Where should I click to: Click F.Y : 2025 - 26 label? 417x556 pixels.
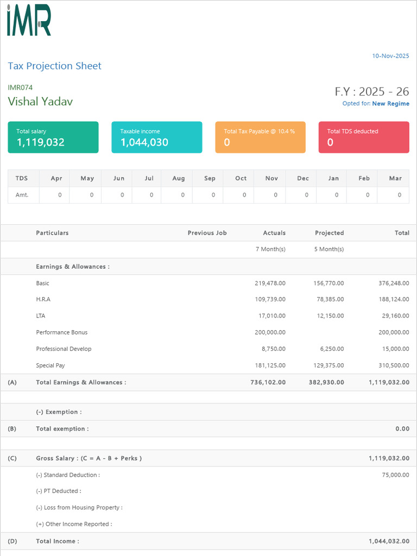[x=372, y=91]
